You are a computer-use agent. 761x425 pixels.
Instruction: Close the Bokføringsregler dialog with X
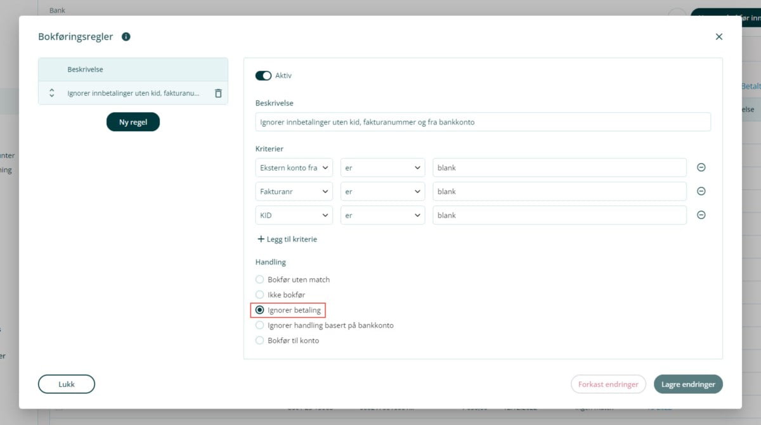719,37
